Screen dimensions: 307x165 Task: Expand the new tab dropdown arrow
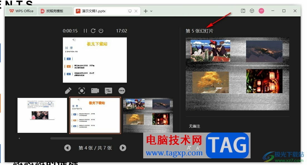point(151,11)
